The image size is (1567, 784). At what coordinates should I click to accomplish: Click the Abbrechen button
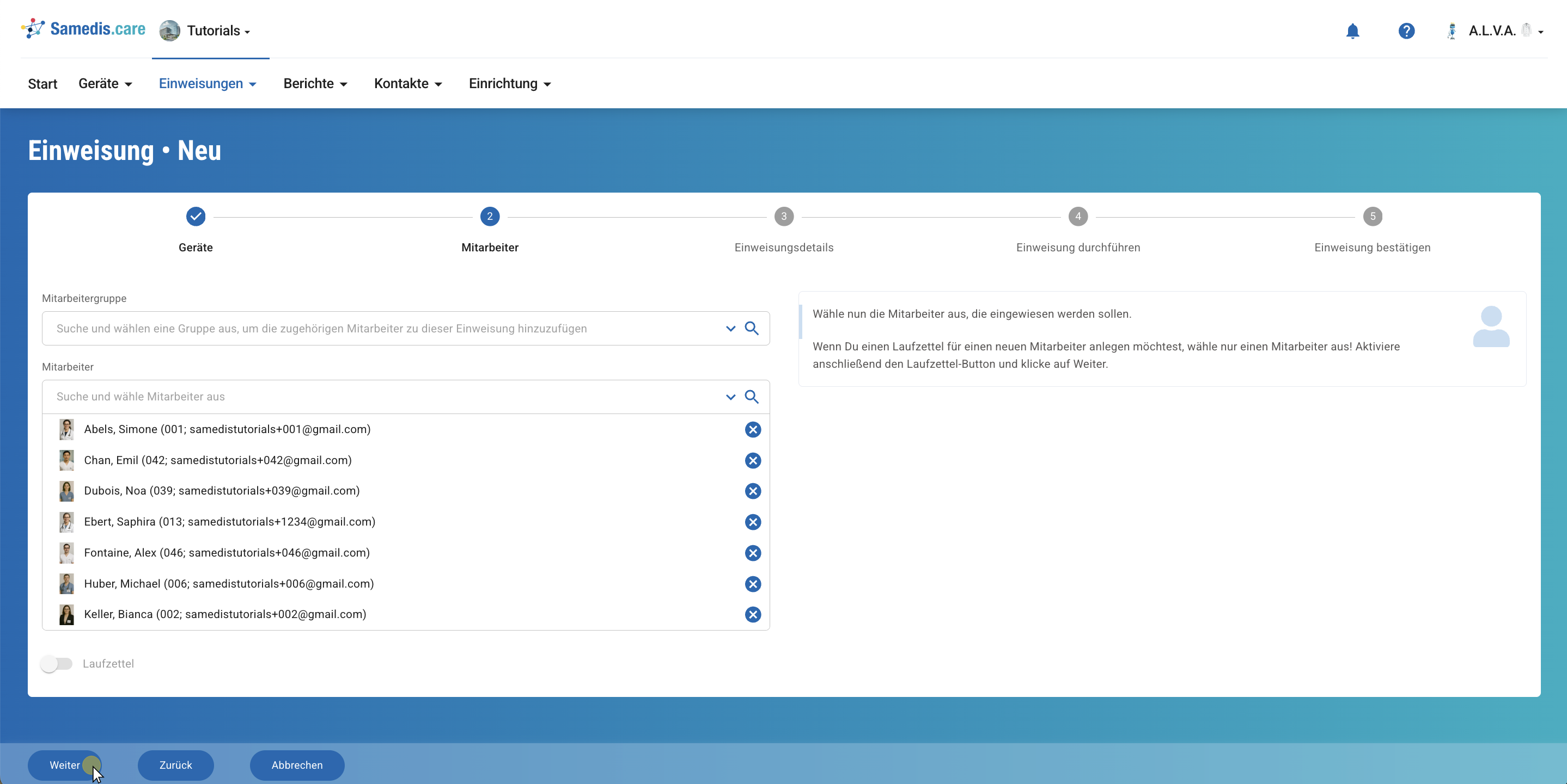coord(297,765)
